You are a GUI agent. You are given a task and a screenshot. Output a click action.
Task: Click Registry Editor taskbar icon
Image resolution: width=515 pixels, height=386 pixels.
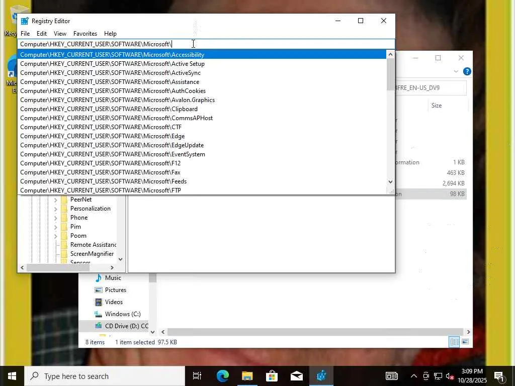[x=321, y=376]
